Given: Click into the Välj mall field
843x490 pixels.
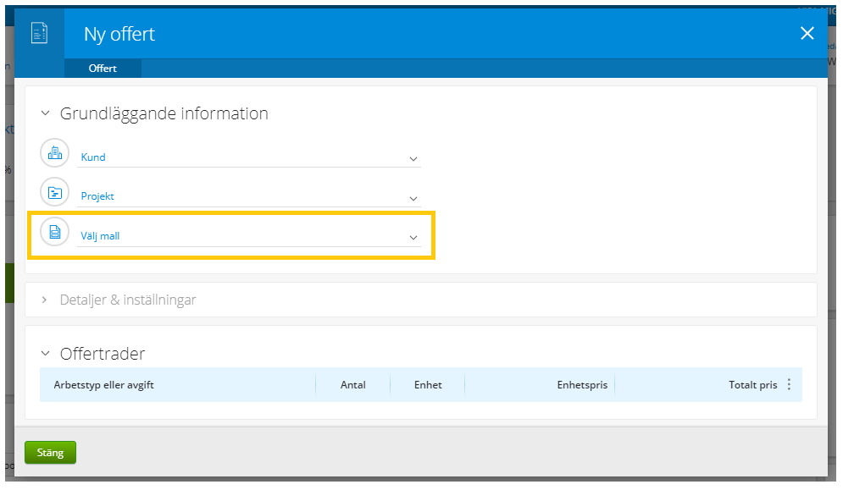Looking at the screenshot, I should tap(249, 236).
